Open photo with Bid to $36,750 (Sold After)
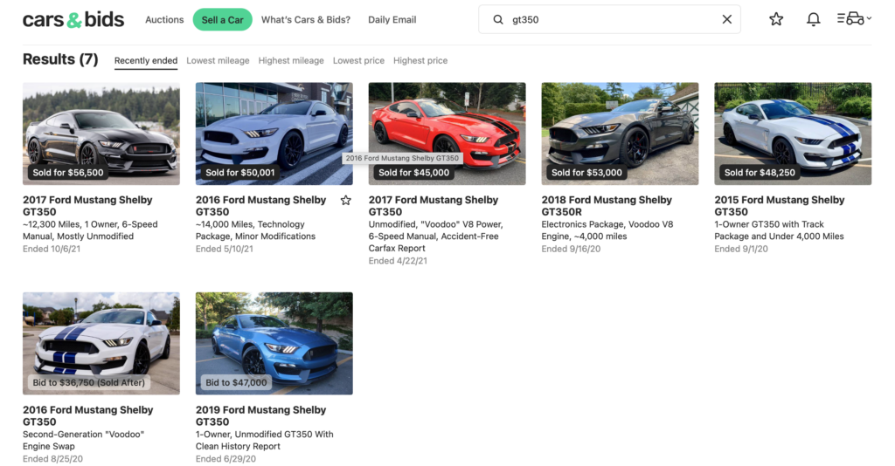This screenshot has height=466, width=895. tap(101, 343)
